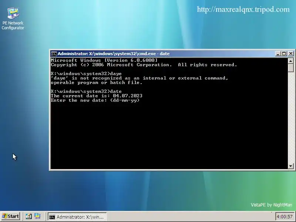Open the Start menu
The image size is (296, 222).
(x=11, y=216)
